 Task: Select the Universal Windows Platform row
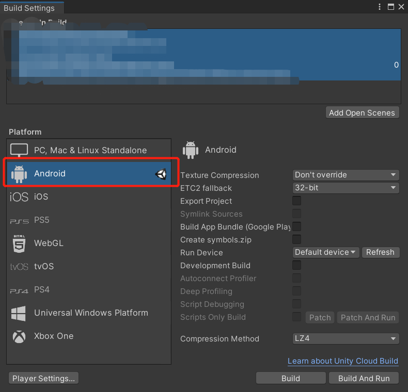pos(89,313)
